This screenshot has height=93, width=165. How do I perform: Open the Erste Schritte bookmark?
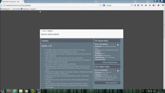pos(15,9)
